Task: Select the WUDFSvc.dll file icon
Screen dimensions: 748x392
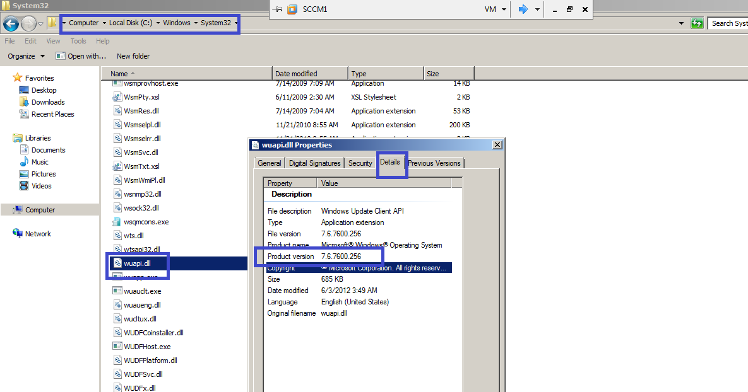Action: pyautogui.click(x=117, y=374)
